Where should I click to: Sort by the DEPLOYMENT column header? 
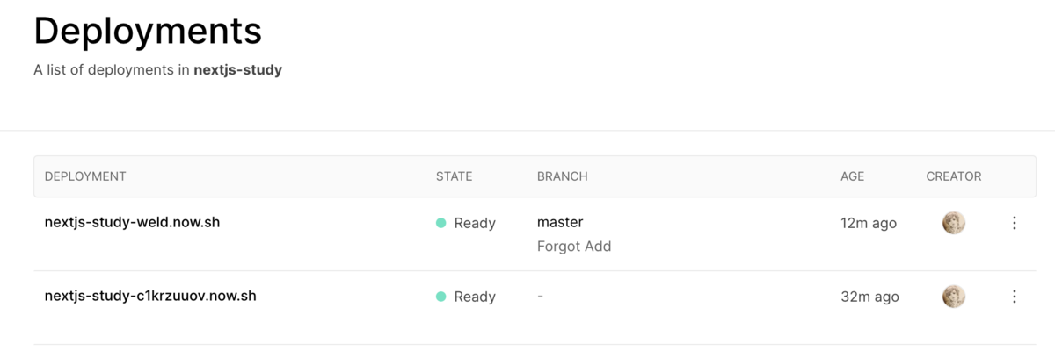click(x=85, y=176)
